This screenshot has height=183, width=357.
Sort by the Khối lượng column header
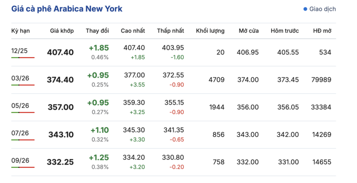(x=210, y=31)
